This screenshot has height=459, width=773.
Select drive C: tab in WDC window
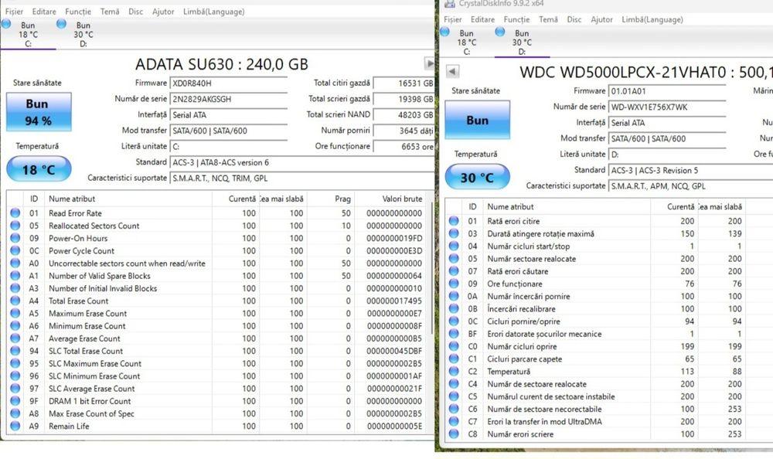pyautogui.click(x=466, y=42)
